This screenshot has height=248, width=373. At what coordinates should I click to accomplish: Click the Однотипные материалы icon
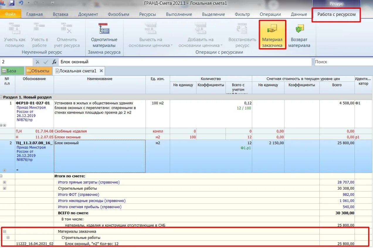(104, 28)
